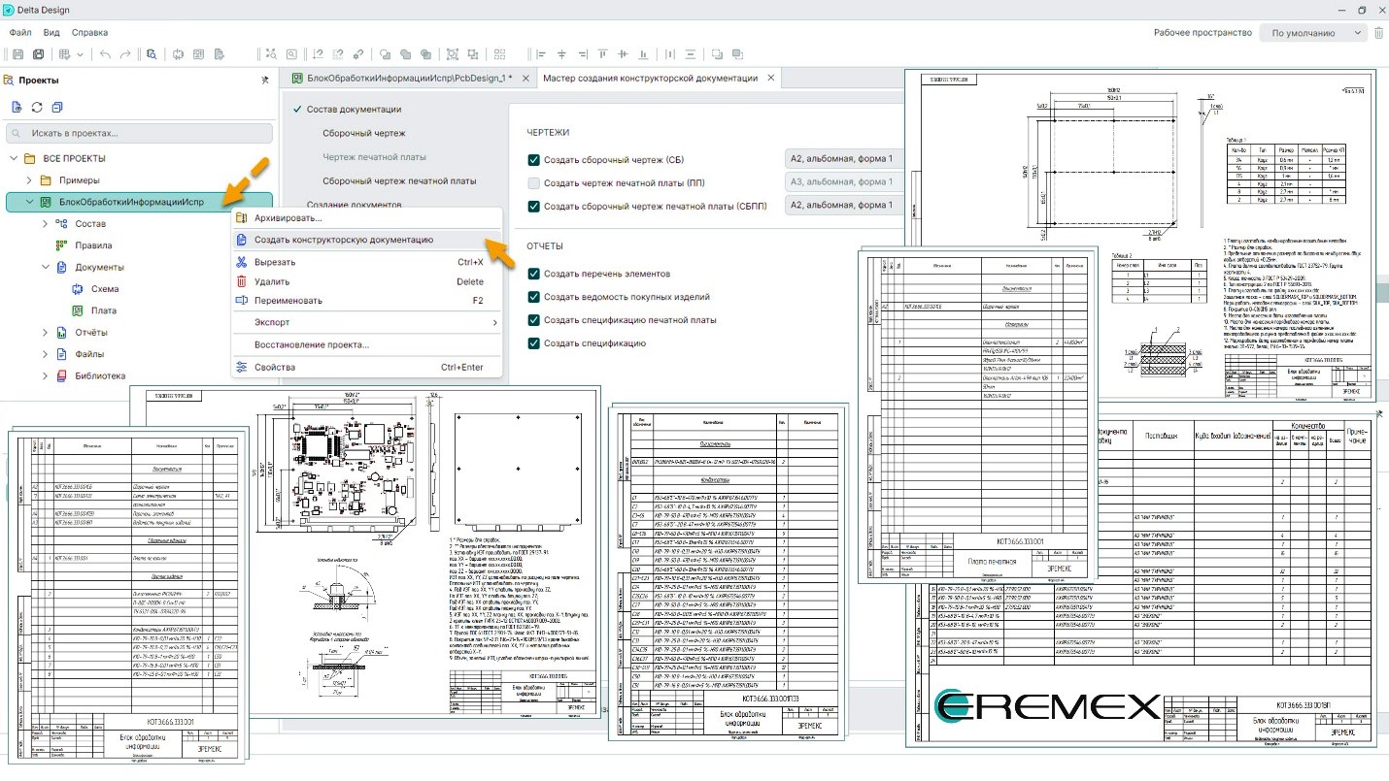Expand the Отчёты node
Image resolution: width=1389 pixels, height=781 pixels.
[x=45, y=333]
